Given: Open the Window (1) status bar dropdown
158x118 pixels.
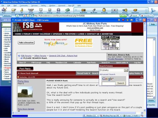Looking at the screenshot, I should point(98,116).
